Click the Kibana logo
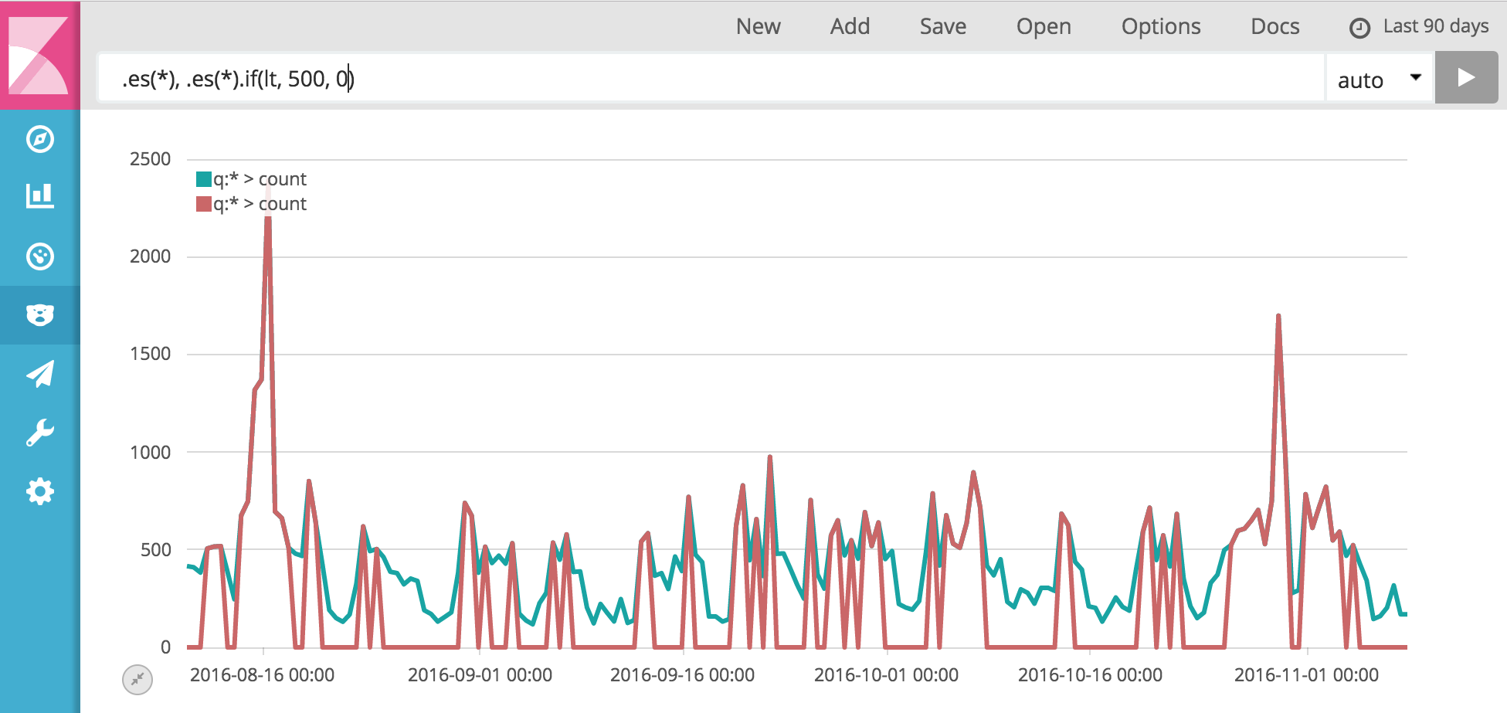 39,56
